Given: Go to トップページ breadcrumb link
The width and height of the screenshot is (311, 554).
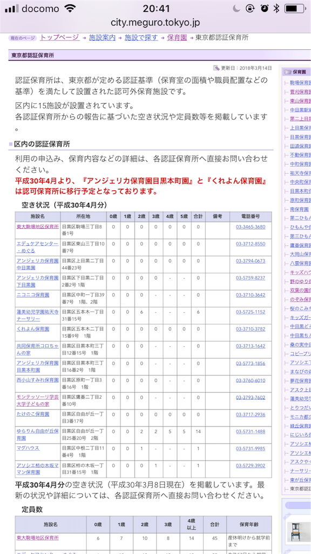Looking at the screenshot, I should [60, 37].
